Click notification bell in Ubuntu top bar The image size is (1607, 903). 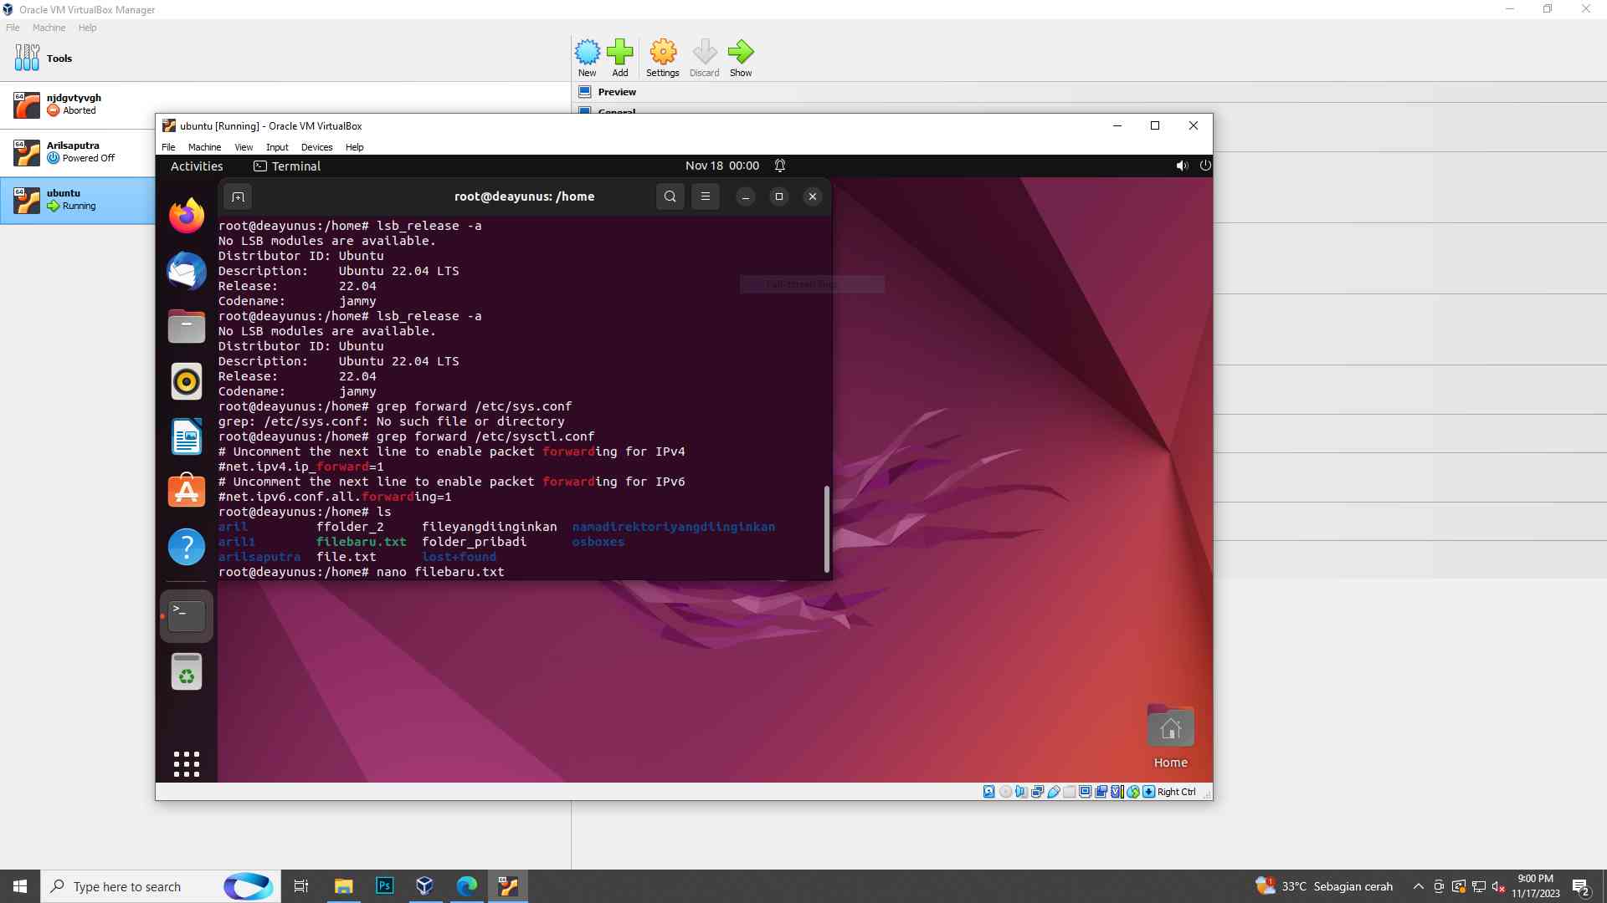click(780, 166)
